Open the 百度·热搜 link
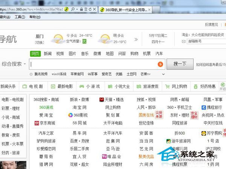This screenshot has height=169, width=226. click(x=79, y=141)
